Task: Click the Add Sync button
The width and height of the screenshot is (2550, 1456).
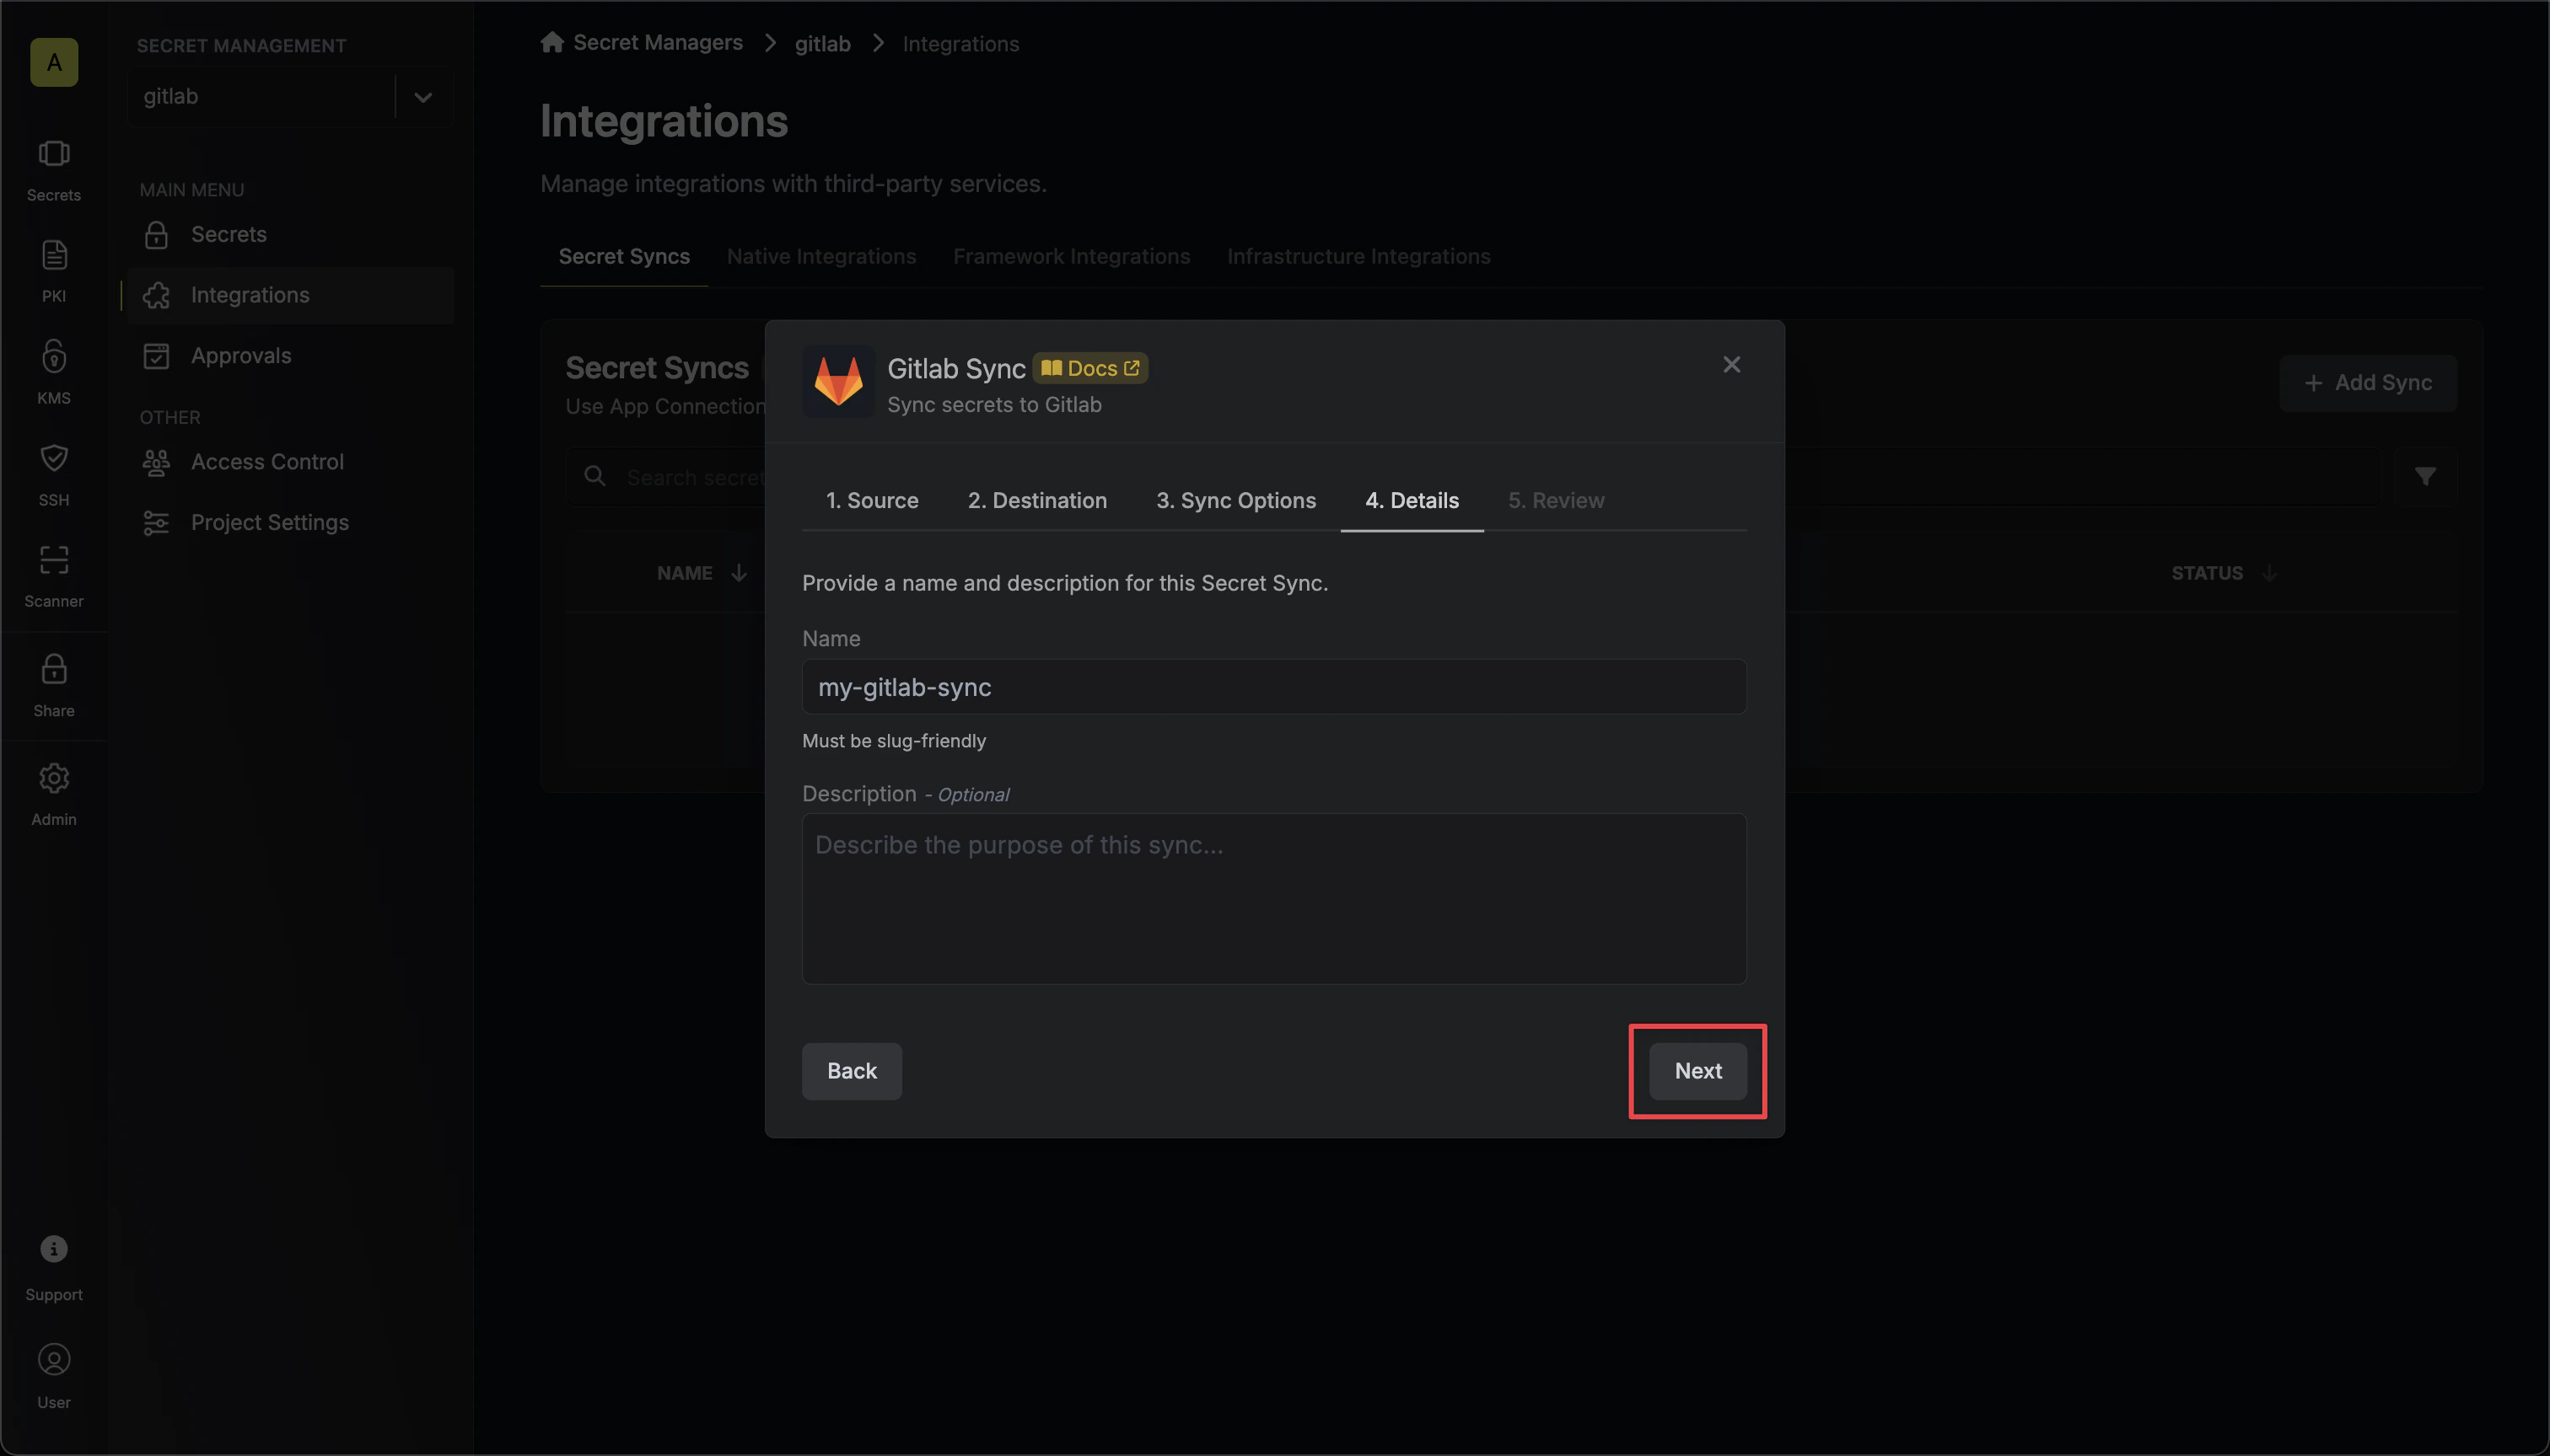Action: coord(2368,383)
